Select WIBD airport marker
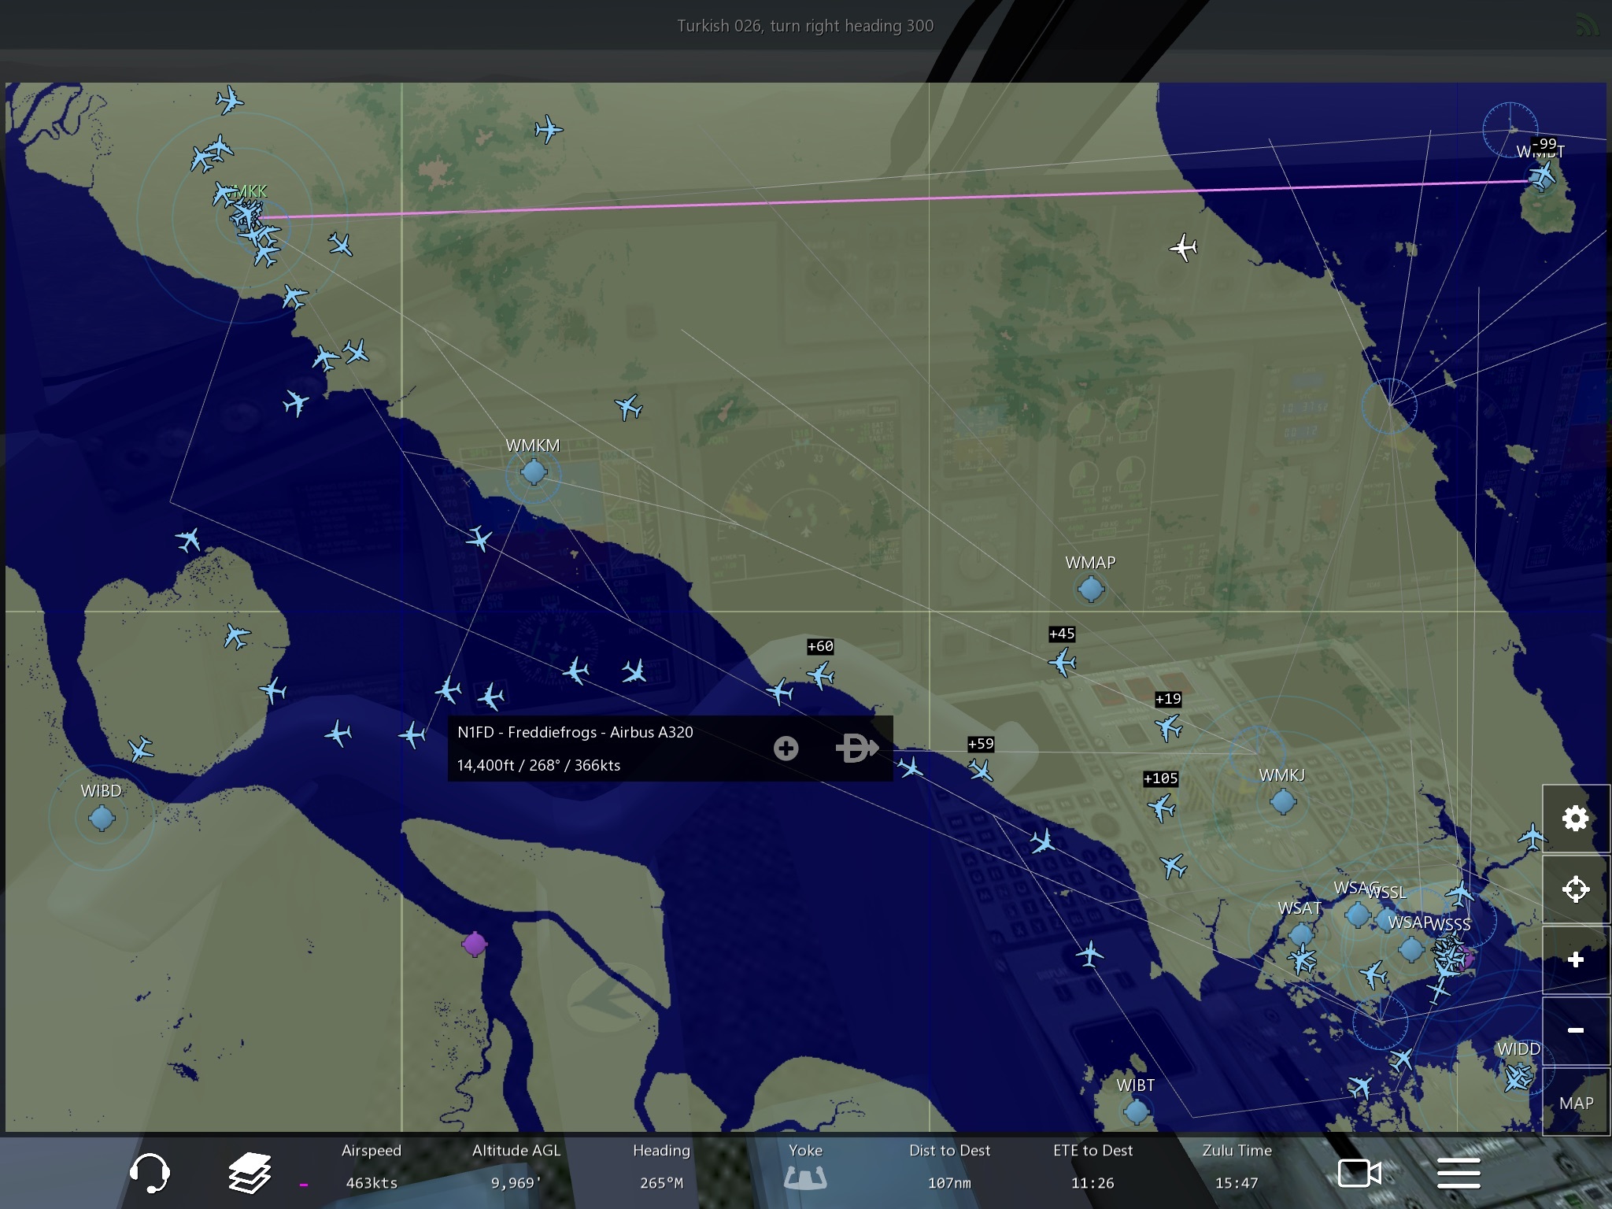This screenshot has width=1612, height=1209. (102, 819)
